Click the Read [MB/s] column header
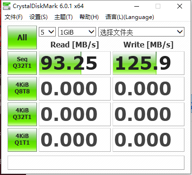This screenshot has width=192, height=175. 75,45
